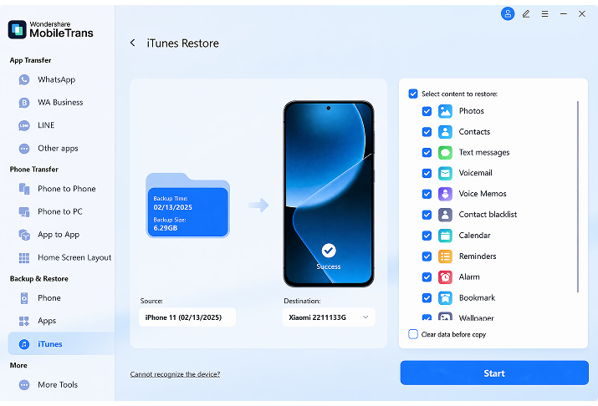The width and height of the screenshot is (598, 406).
Task: Uncheck the Calendar checkbox
Action: [x=427, y=236]
